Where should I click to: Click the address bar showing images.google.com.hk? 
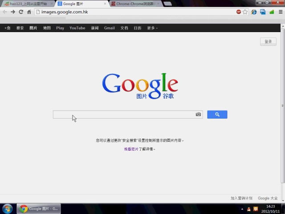(x=135, y=12)
